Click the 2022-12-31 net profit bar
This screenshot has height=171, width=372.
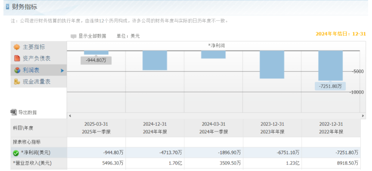point(331,65)
